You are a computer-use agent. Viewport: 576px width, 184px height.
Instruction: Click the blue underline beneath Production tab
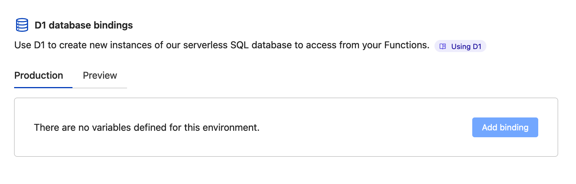tap(43, 87)
